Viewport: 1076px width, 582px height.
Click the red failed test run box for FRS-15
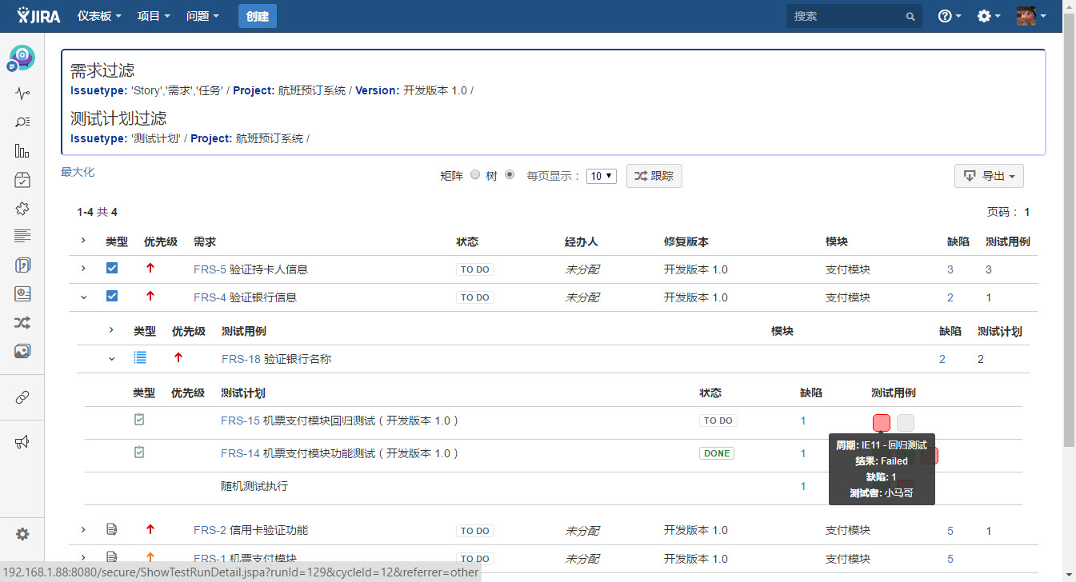tap(882, 422)
